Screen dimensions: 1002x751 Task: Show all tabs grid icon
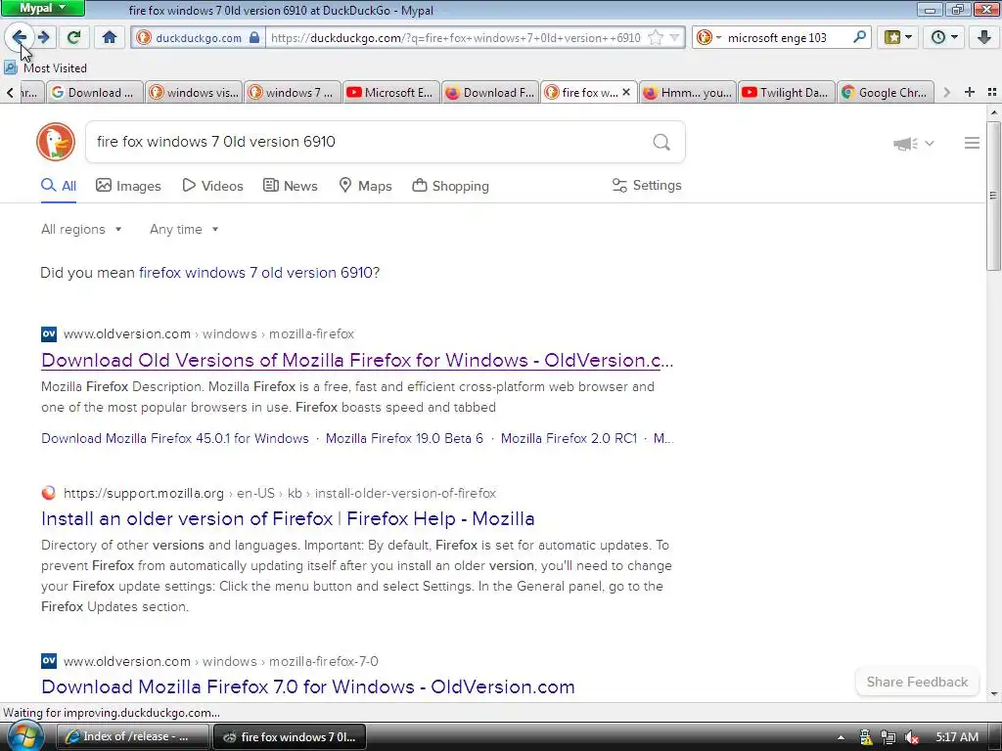(x=992, y=92)
